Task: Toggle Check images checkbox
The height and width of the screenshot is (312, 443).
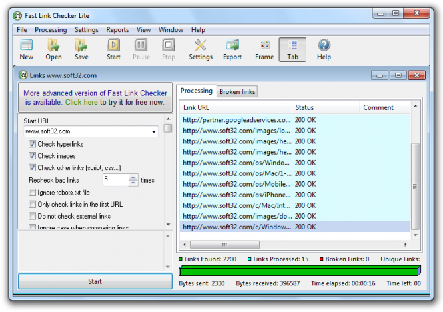Action: pos(32,156)
